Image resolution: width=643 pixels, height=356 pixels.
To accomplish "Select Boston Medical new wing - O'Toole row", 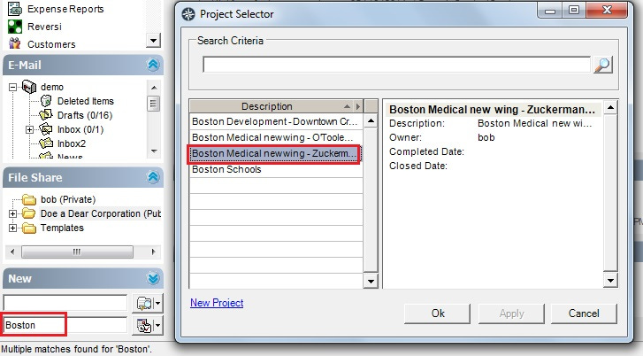I will point(276,137).
